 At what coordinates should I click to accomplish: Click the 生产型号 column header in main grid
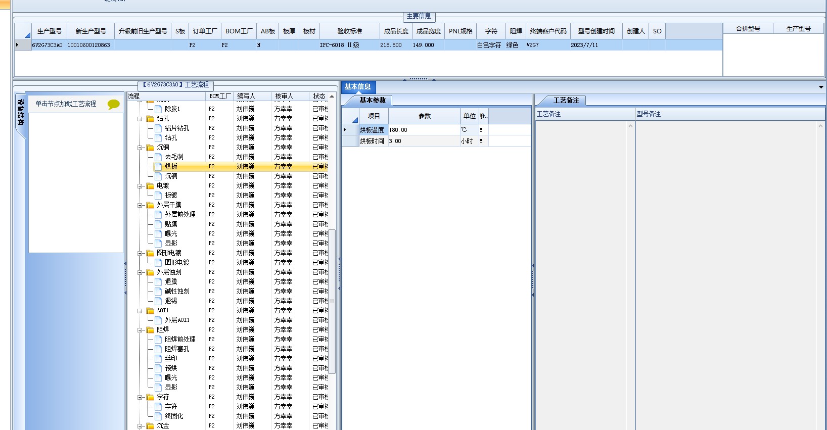(x=49, y=31)
